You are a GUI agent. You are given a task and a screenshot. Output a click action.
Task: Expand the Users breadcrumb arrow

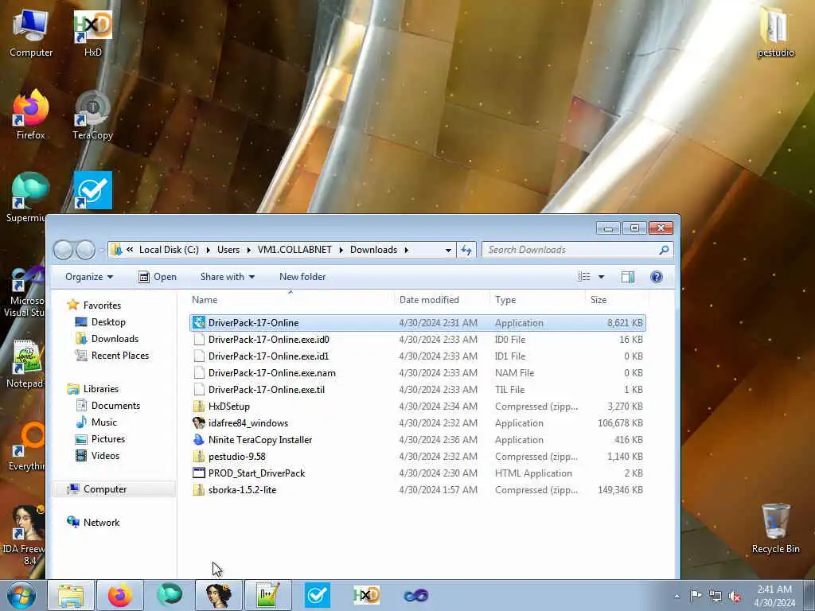click(248, 250)
